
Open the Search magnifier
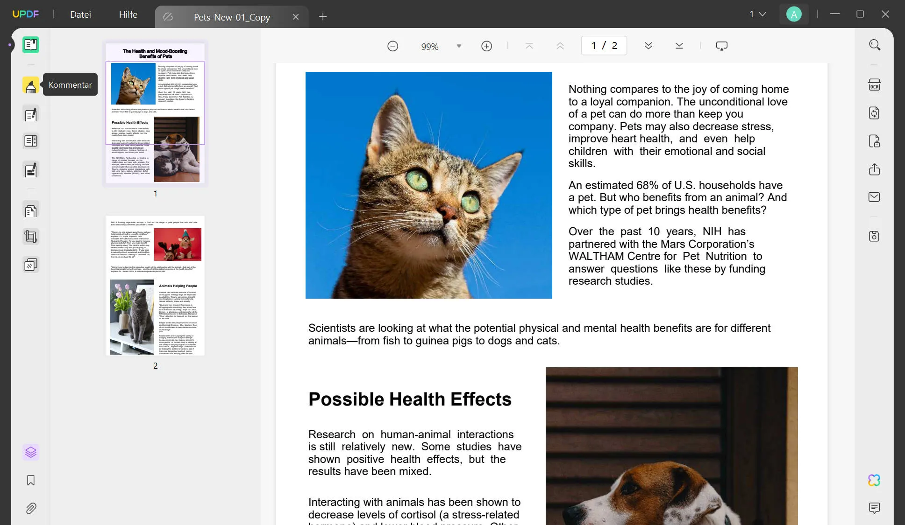click(875, 45)
